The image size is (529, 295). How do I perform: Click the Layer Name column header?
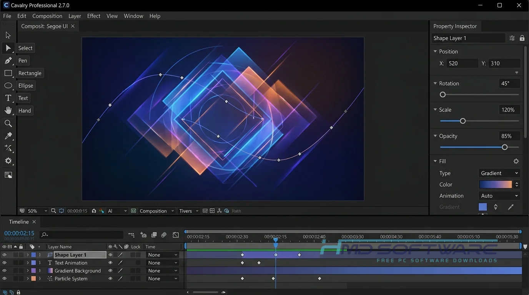tap(60, 247)
